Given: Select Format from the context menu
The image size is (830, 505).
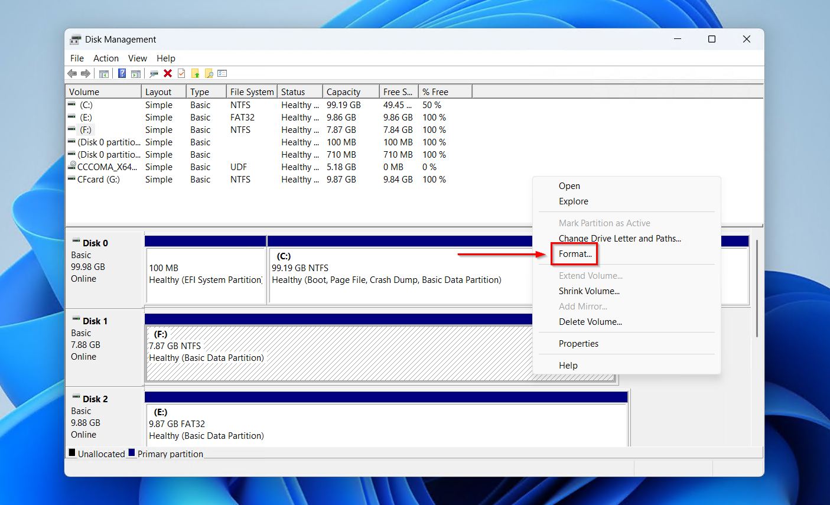Looking at the screenshot, I should click(x=574, y=253).
